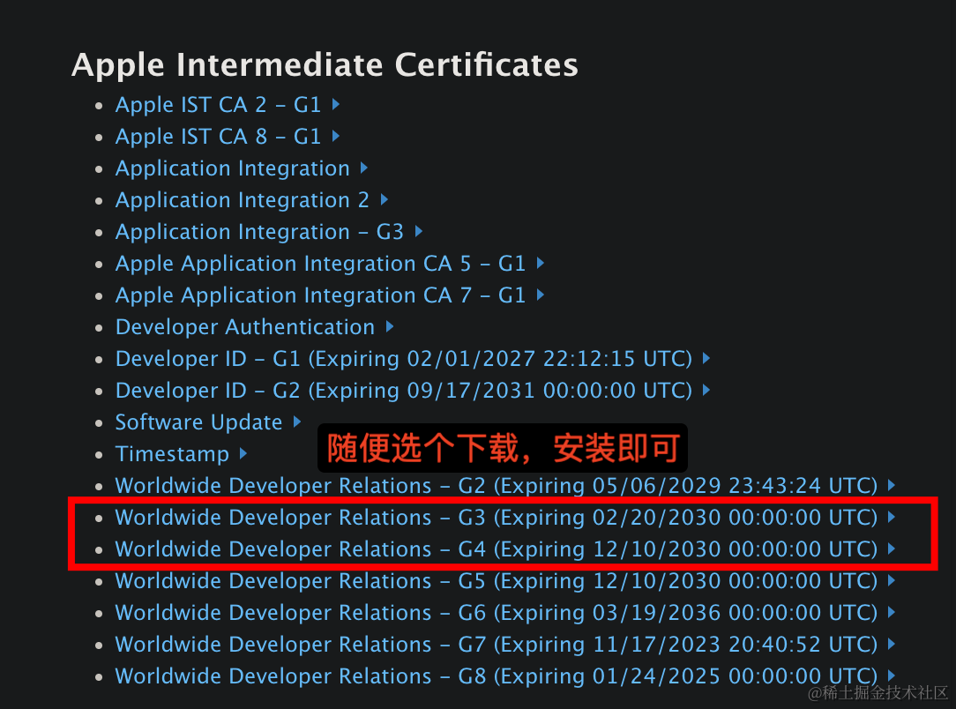Click arrow icon after Worldwide Developer Relations G5
Image resolution: width=956 pixels, height=709 pixels.
tap(892, 579)
